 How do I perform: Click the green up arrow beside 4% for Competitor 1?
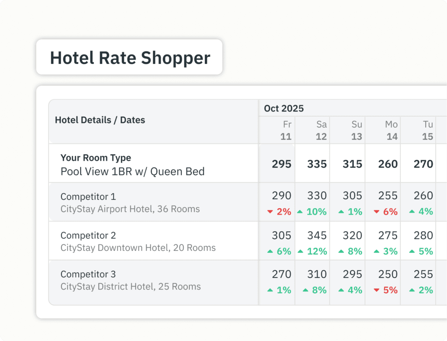point(412,212)
